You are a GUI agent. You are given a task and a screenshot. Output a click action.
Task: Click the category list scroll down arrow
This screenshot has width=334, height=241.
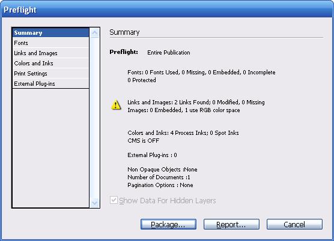(94, 203)
